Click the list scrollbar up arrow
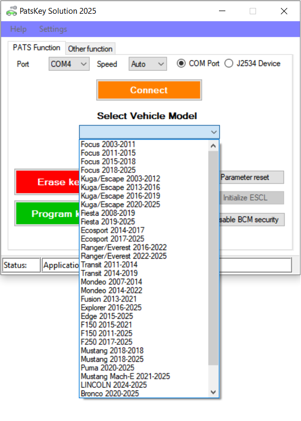 [214, 146]
